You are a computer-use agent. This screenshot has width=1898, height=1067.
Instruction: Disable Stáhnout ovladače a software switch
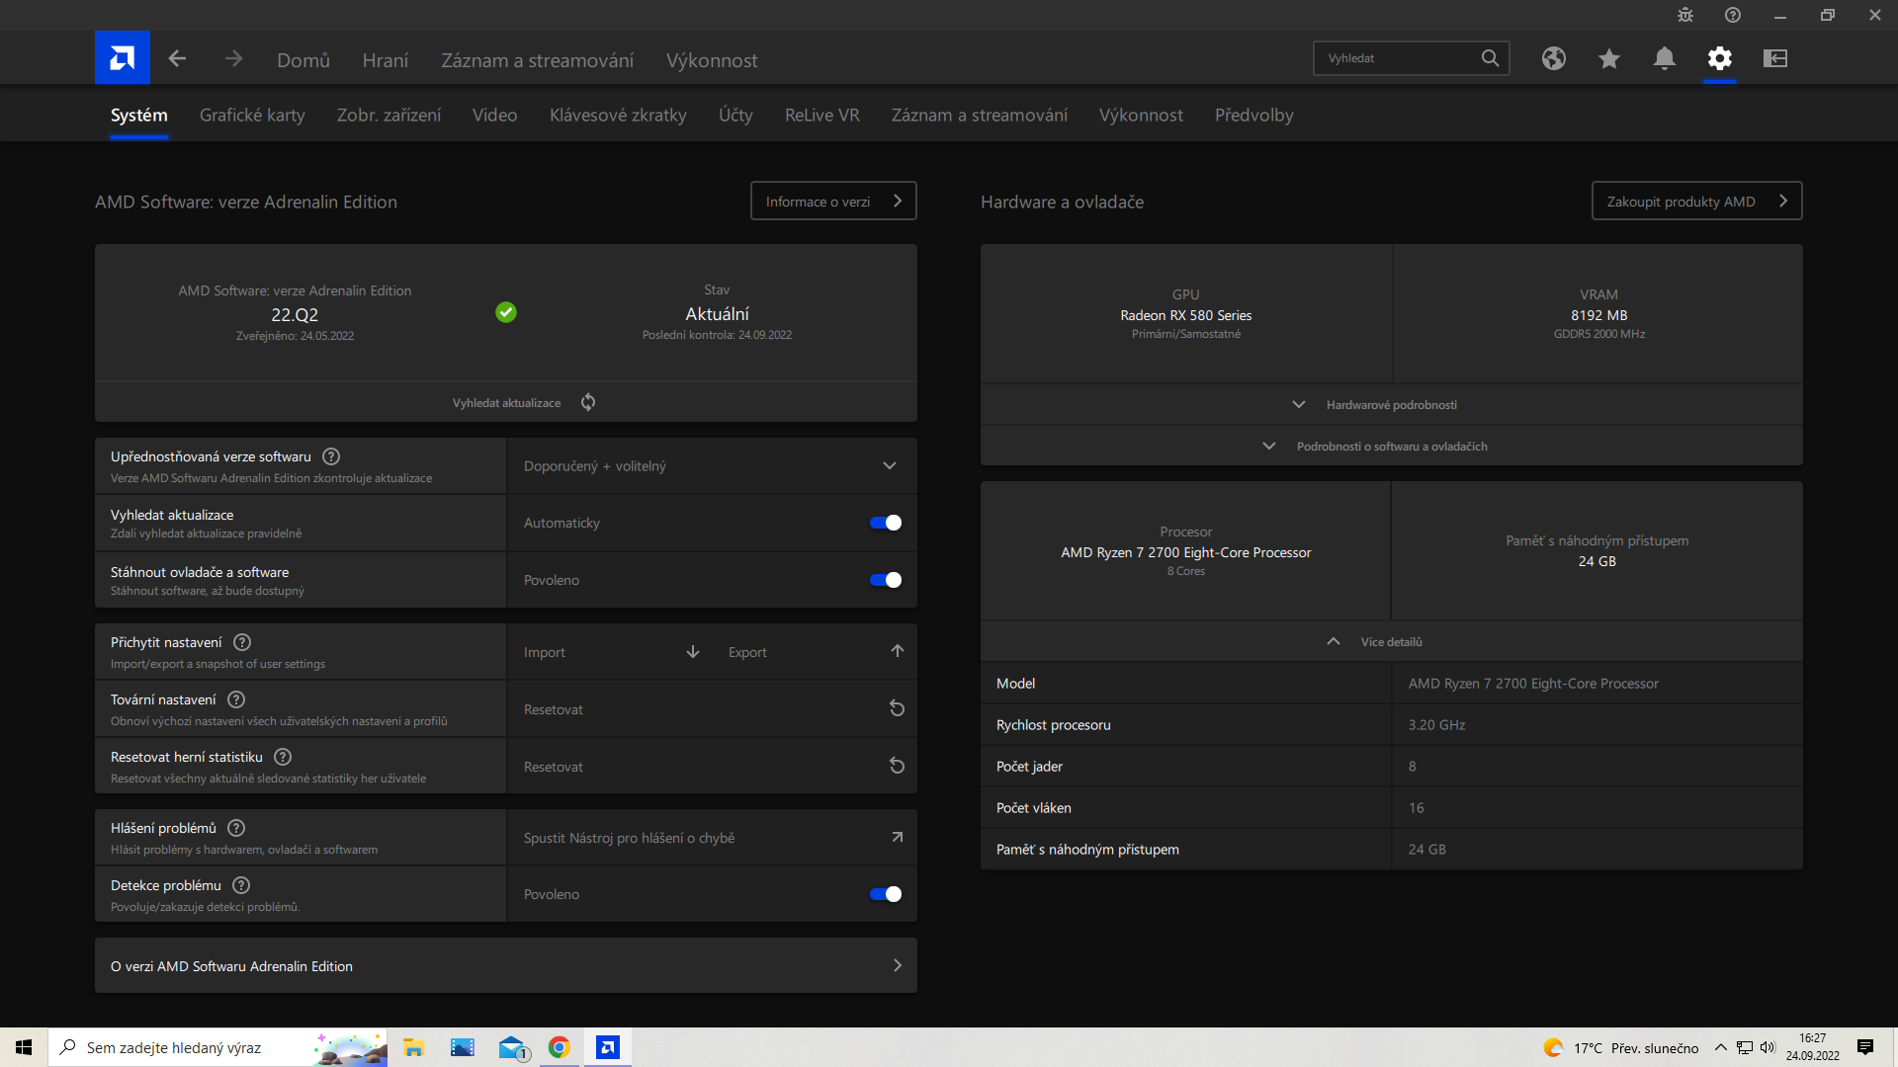click(x=885, y=580)
